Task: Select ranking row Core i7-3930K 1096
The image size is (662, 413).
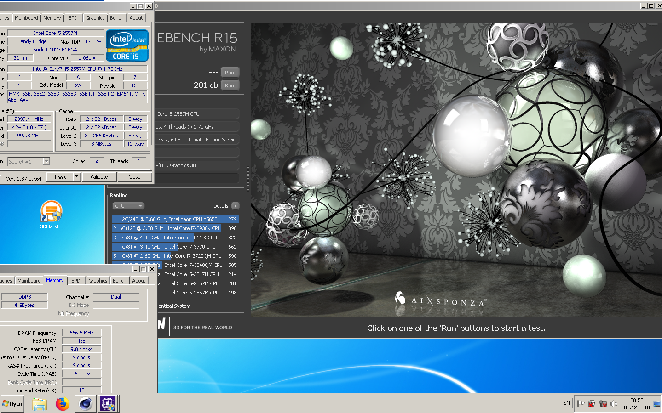Action: (175, 228)
